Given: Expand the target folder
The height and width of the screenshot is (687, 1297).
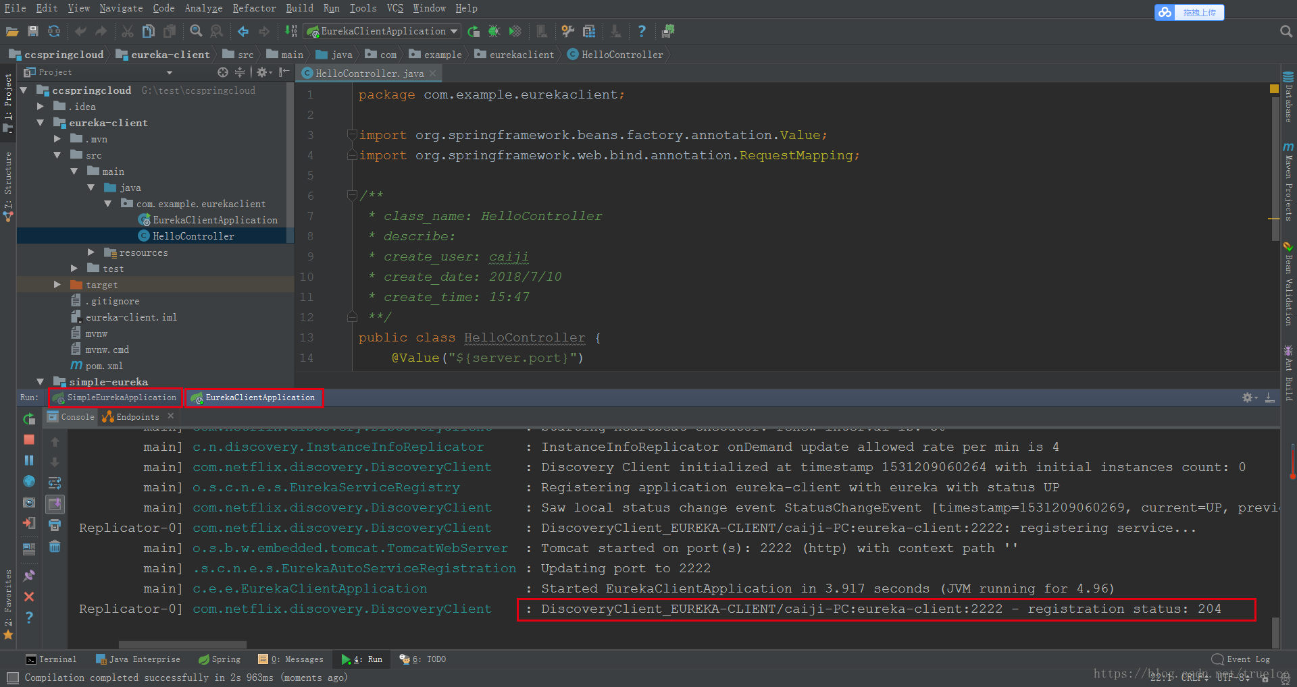Looking at the screenshot, I should tap(57, 284).
